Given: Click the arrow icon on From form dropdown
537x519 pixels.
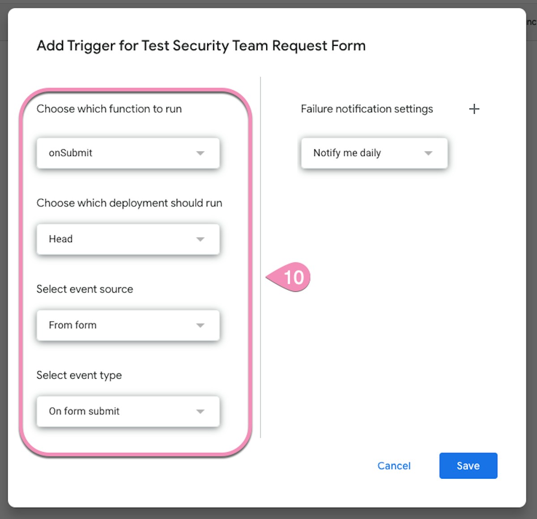Looking at the screenshot, I should click(x=200, y=325).
